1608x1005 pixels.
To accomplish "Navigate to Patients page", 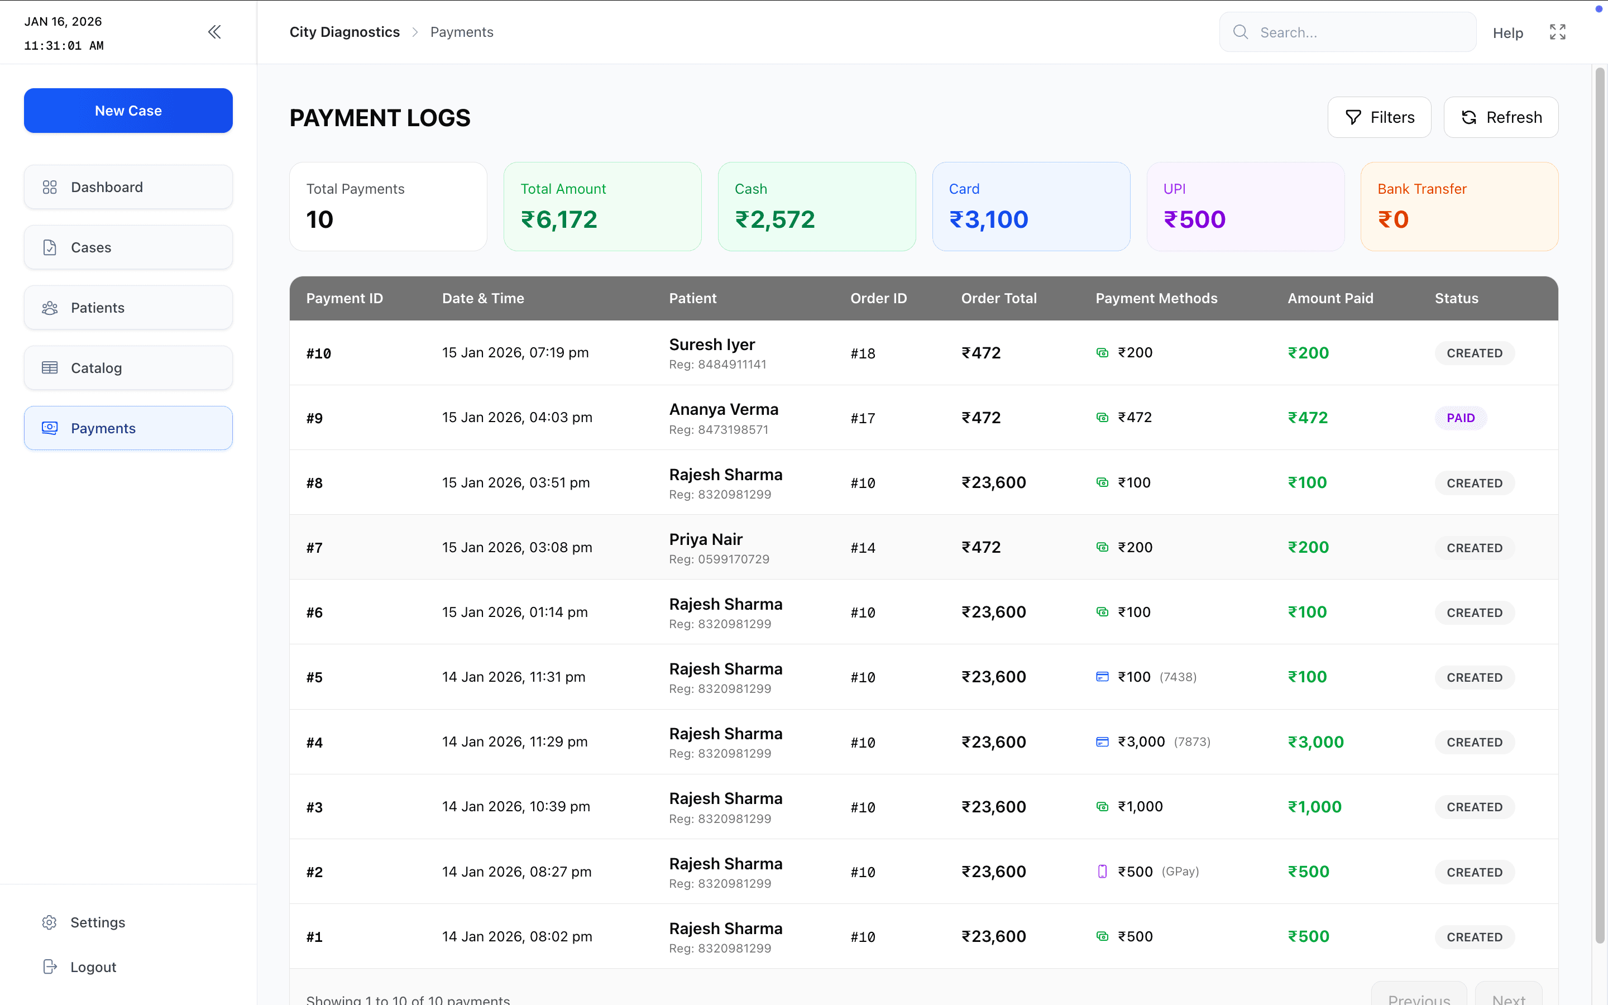I will tap(128, 308).
